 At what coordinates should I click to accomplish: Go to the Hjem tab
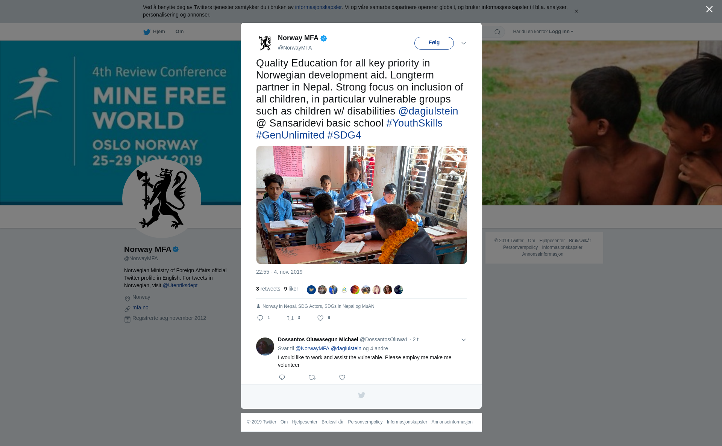coord(154,32)
